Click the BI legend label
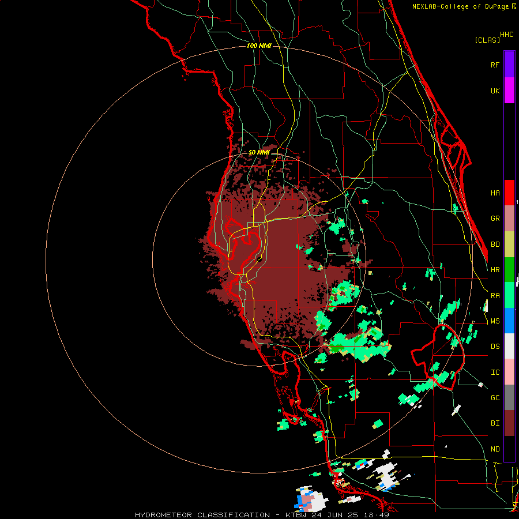The image size is (519, 519). point(495,423)
